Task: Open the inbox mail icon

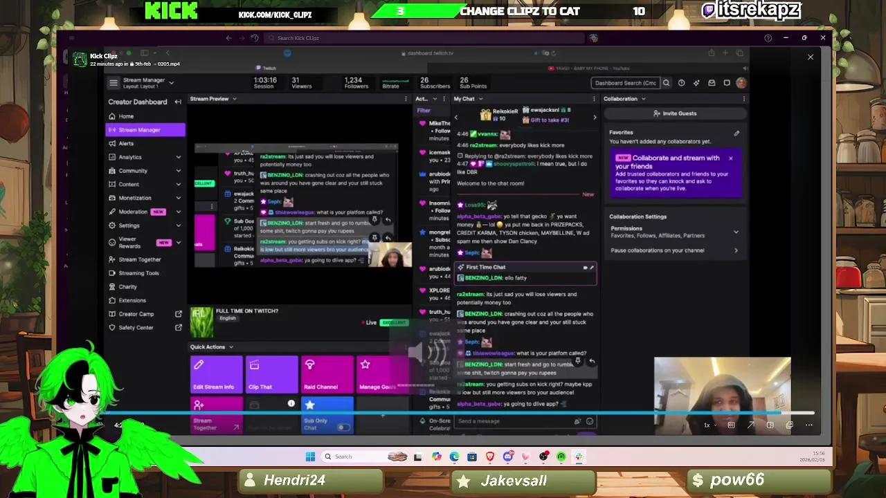Action: [712, 83]
